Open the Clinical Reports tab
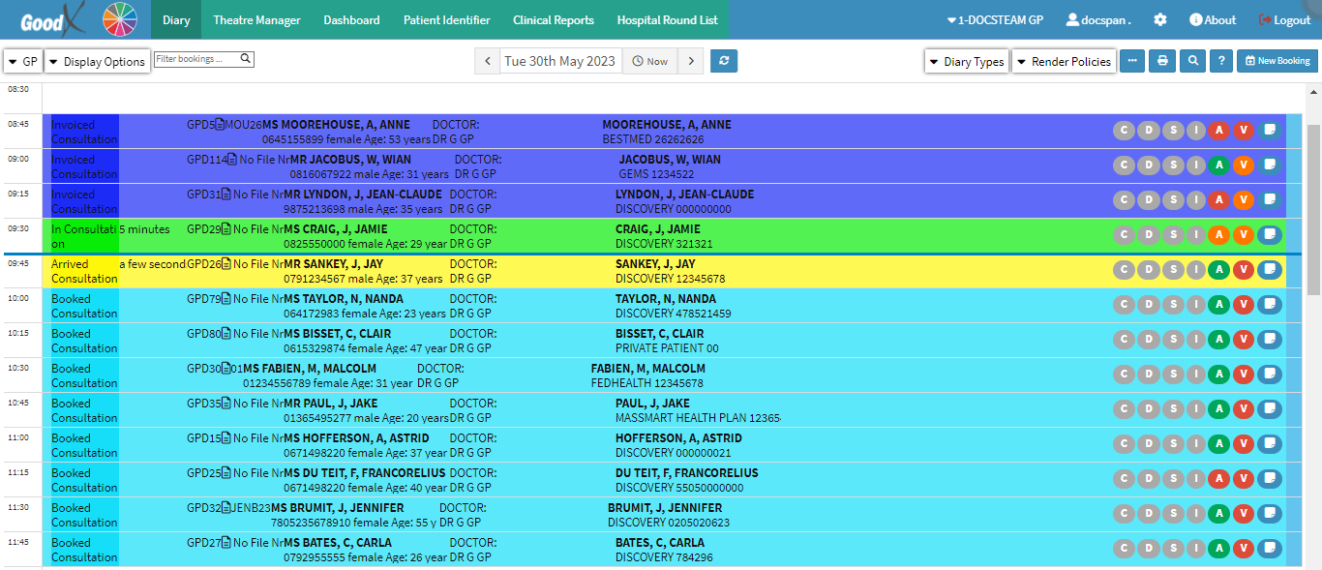1322x570 pixels. pyautogui.click(x=554, y=20)
